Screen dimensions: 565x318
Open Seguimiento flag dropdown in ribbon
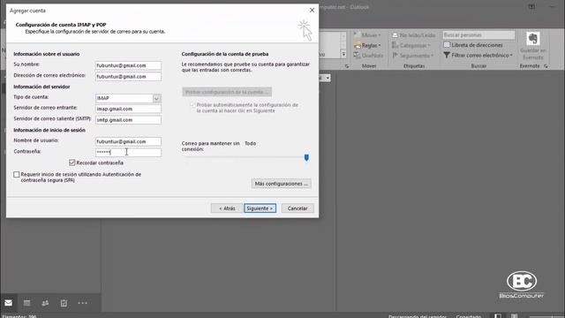tap(412, 56)
